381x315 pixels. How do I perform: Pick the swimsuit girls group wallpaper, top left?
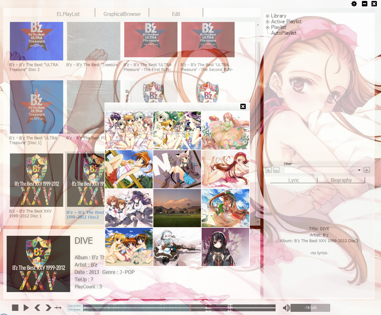pyautogui.click(x=129, y=130)
